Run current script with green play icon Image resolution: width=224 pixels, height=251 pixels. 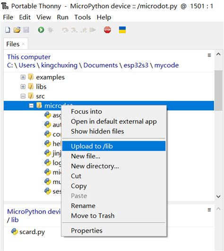(x=41, y=30)
